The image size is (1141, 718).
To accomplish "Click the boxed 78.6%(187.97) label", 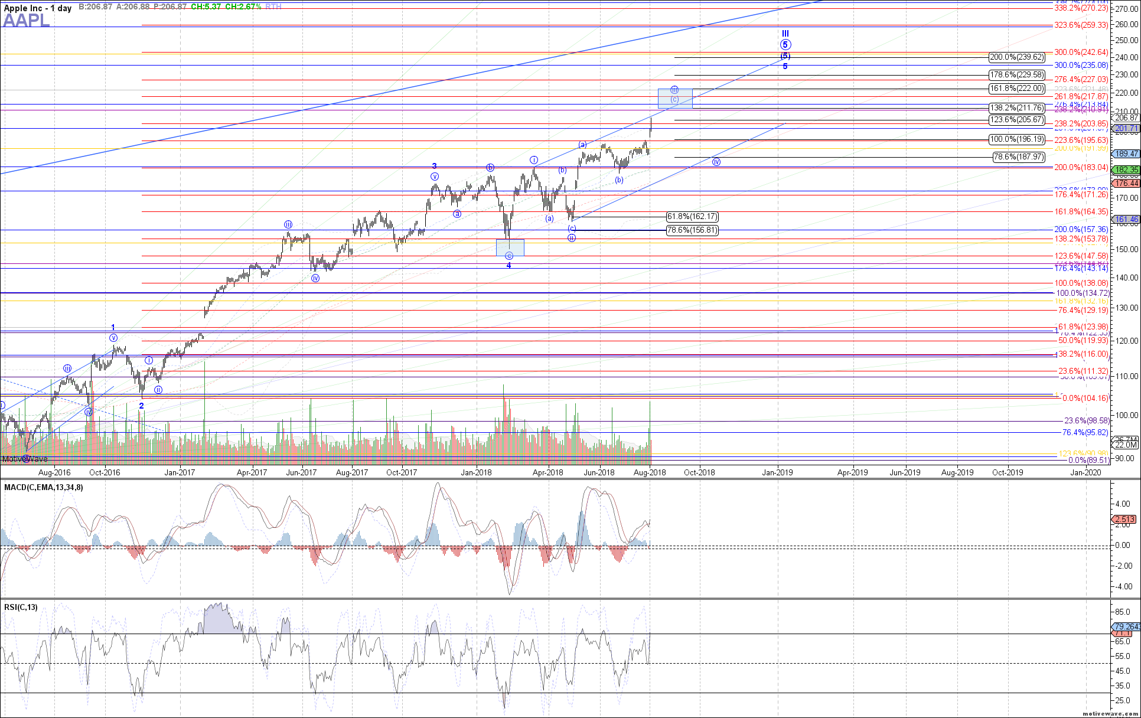I will [x=1019, y=157].
